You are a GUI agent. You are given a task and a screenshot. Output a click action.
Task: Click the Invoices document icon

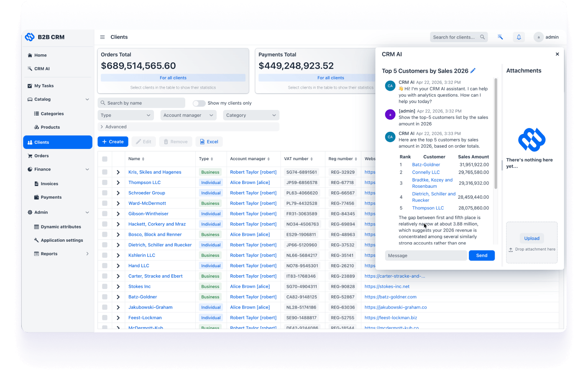(x=36, y=184)
